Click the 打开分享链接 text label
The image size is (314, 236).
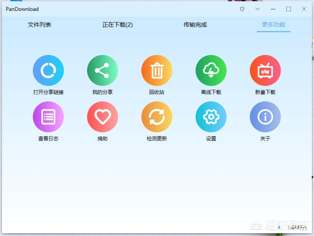coord(48,92)
